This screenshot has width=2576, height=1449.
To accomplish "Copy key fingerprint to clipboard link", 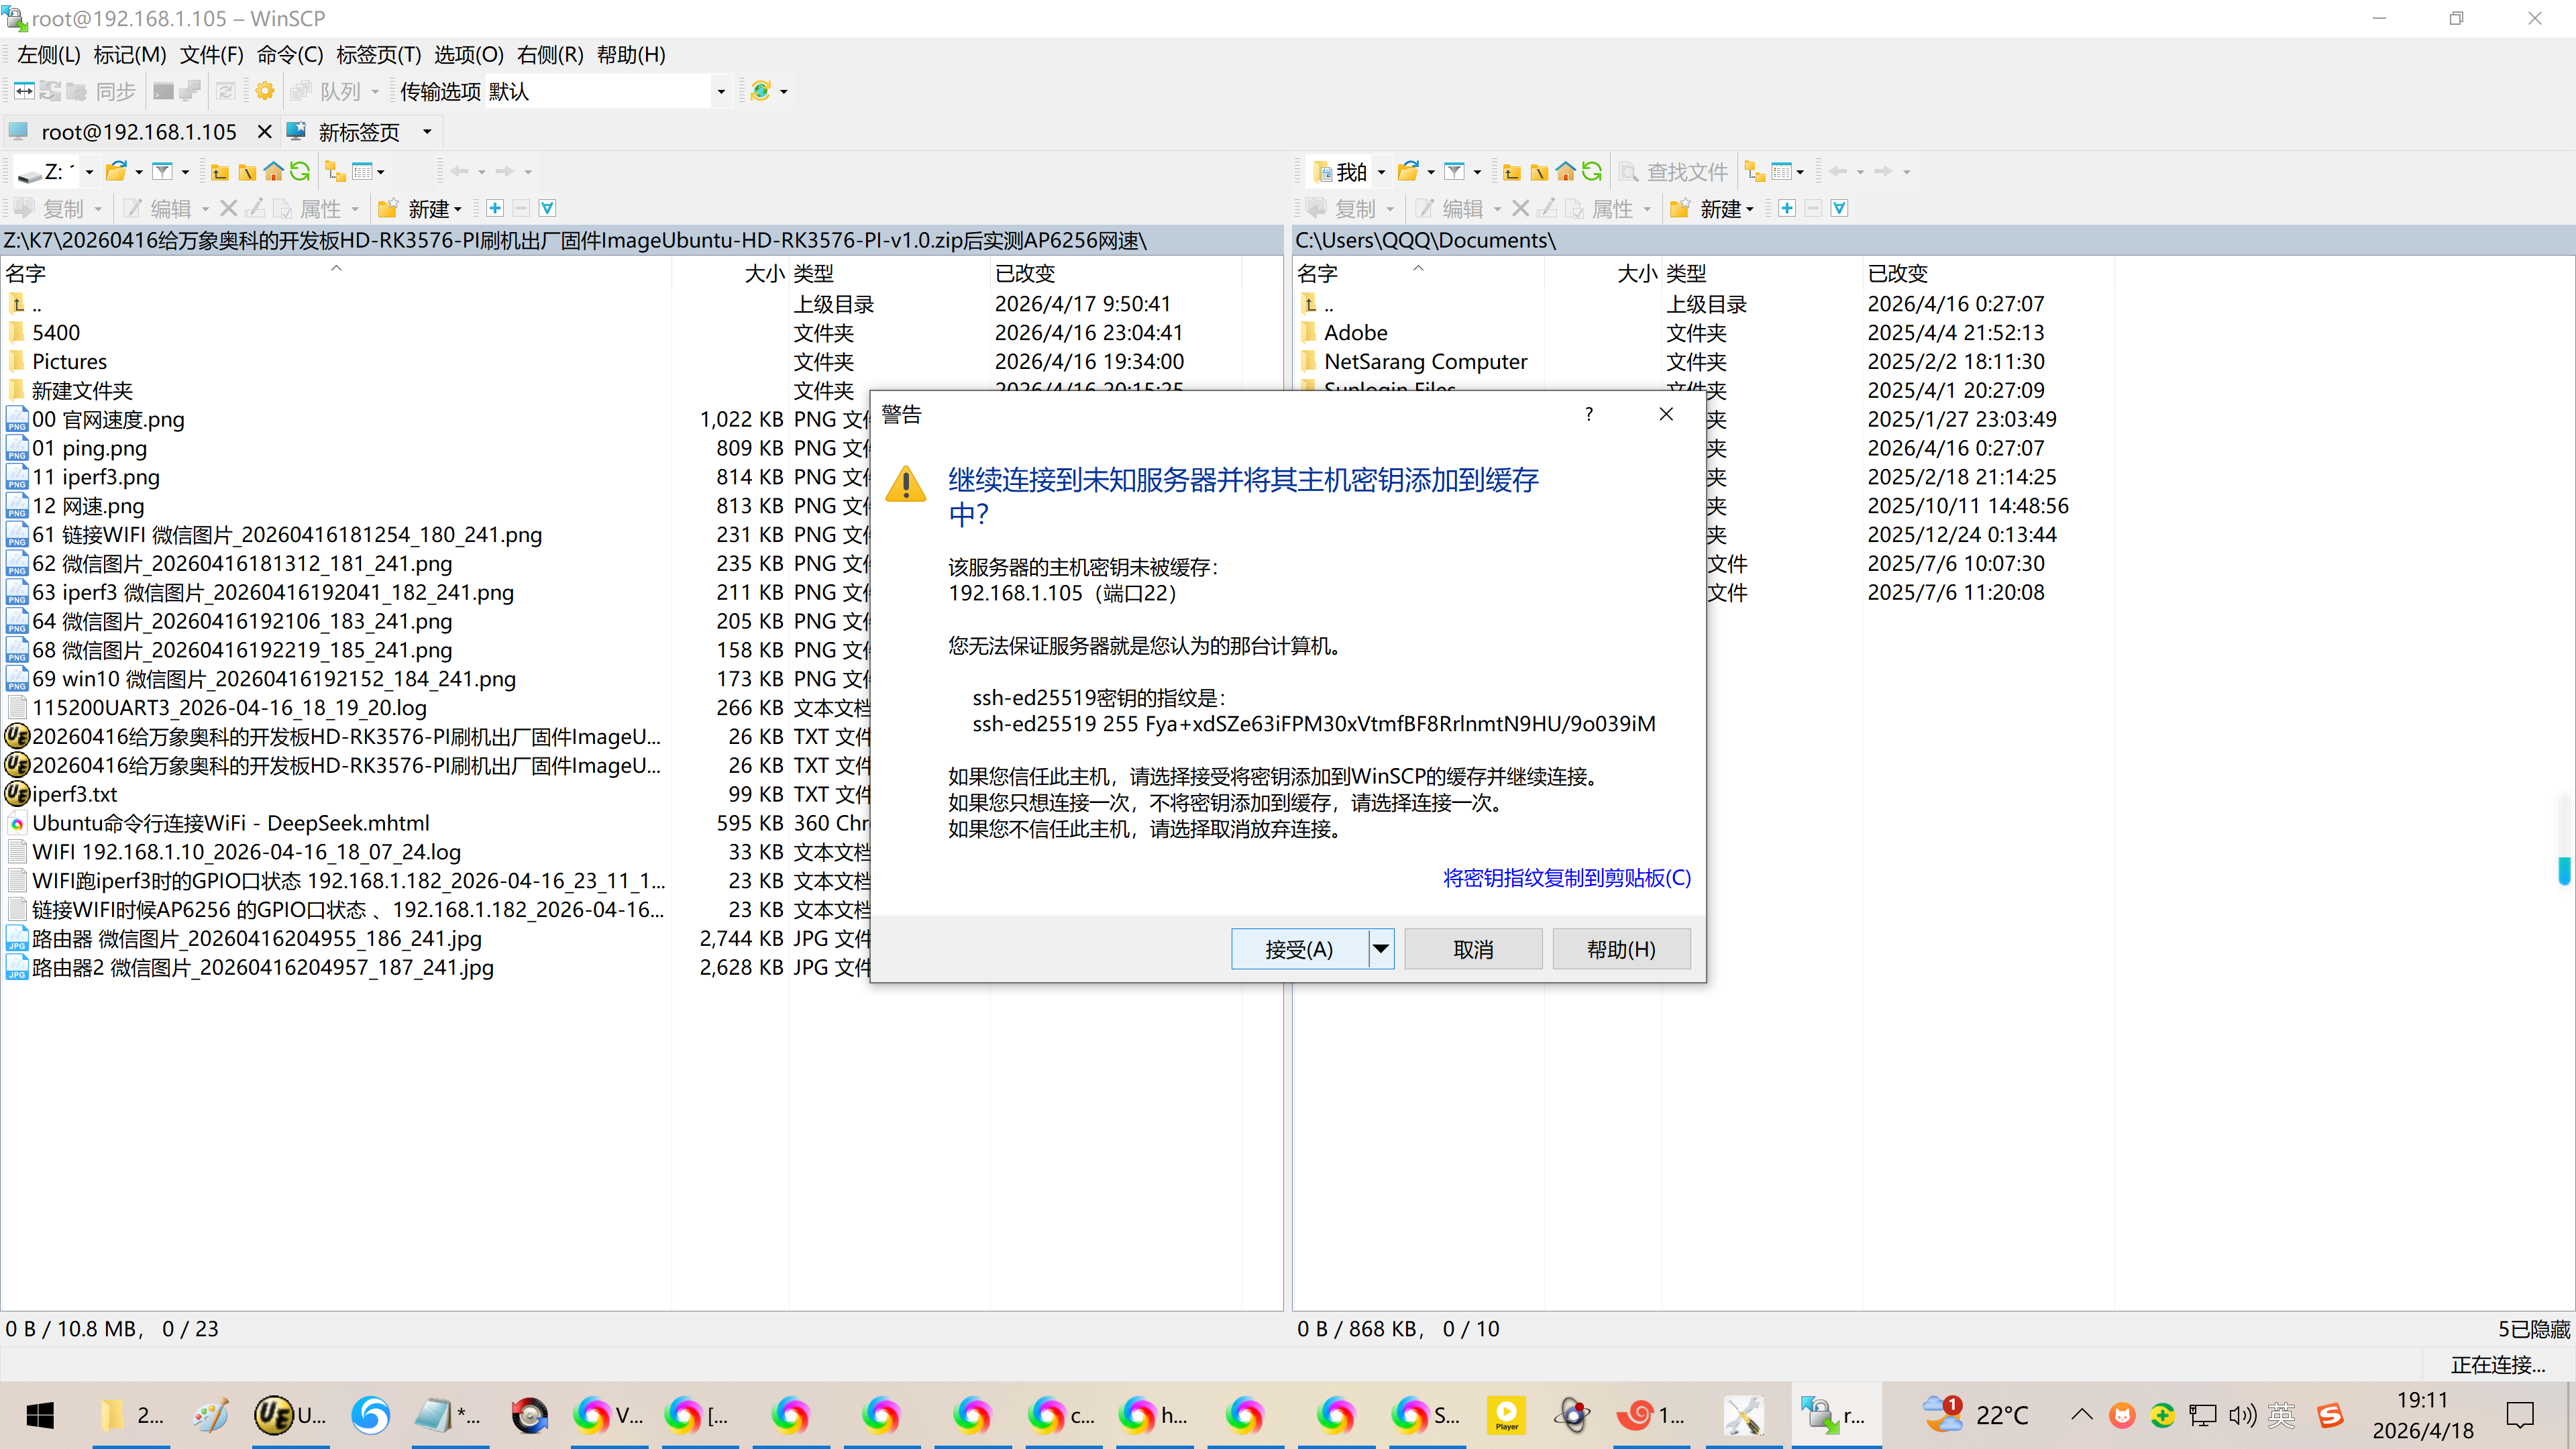I will coord(1566,878).
